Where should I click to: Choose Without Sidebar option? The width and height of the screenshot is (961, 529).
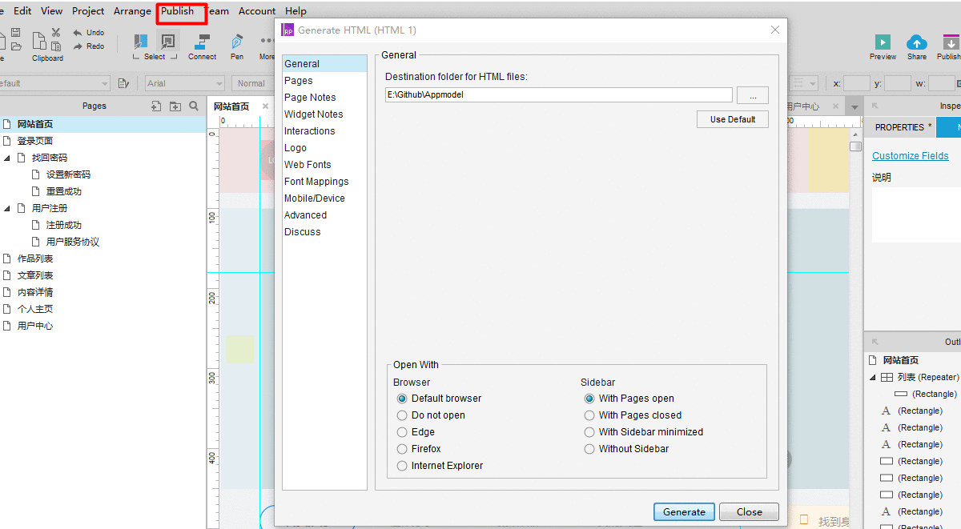pos(589,449)
